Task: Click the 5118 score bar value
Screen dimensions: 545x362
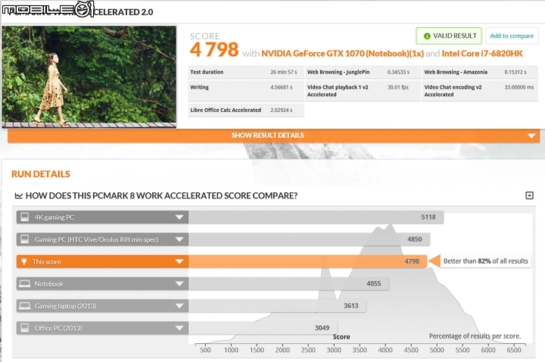Action: click(x=428, y=217)
